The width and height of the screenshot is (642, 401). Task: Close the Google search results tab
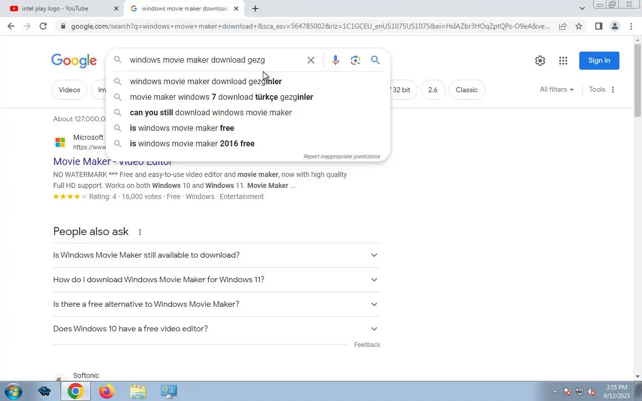coord(237,9)
